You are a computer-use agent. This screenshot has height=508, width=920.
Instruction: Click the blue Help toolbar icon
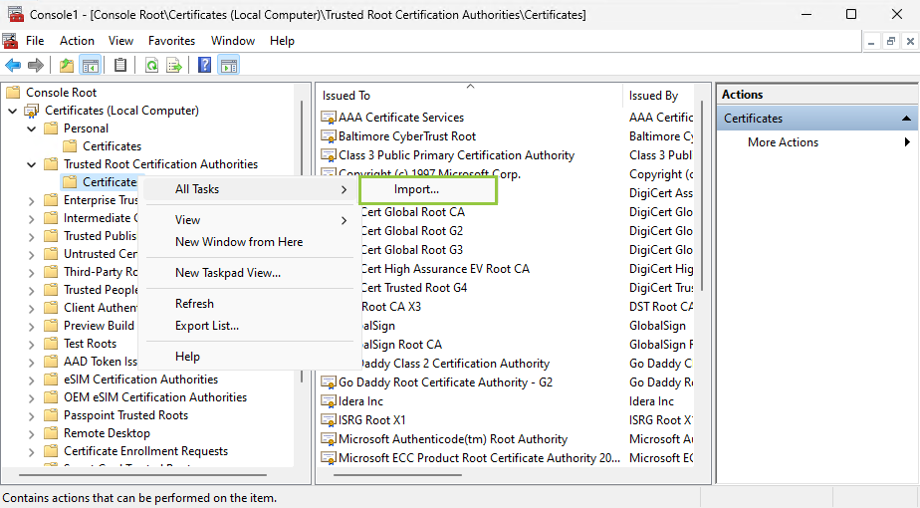click(204, 66)
